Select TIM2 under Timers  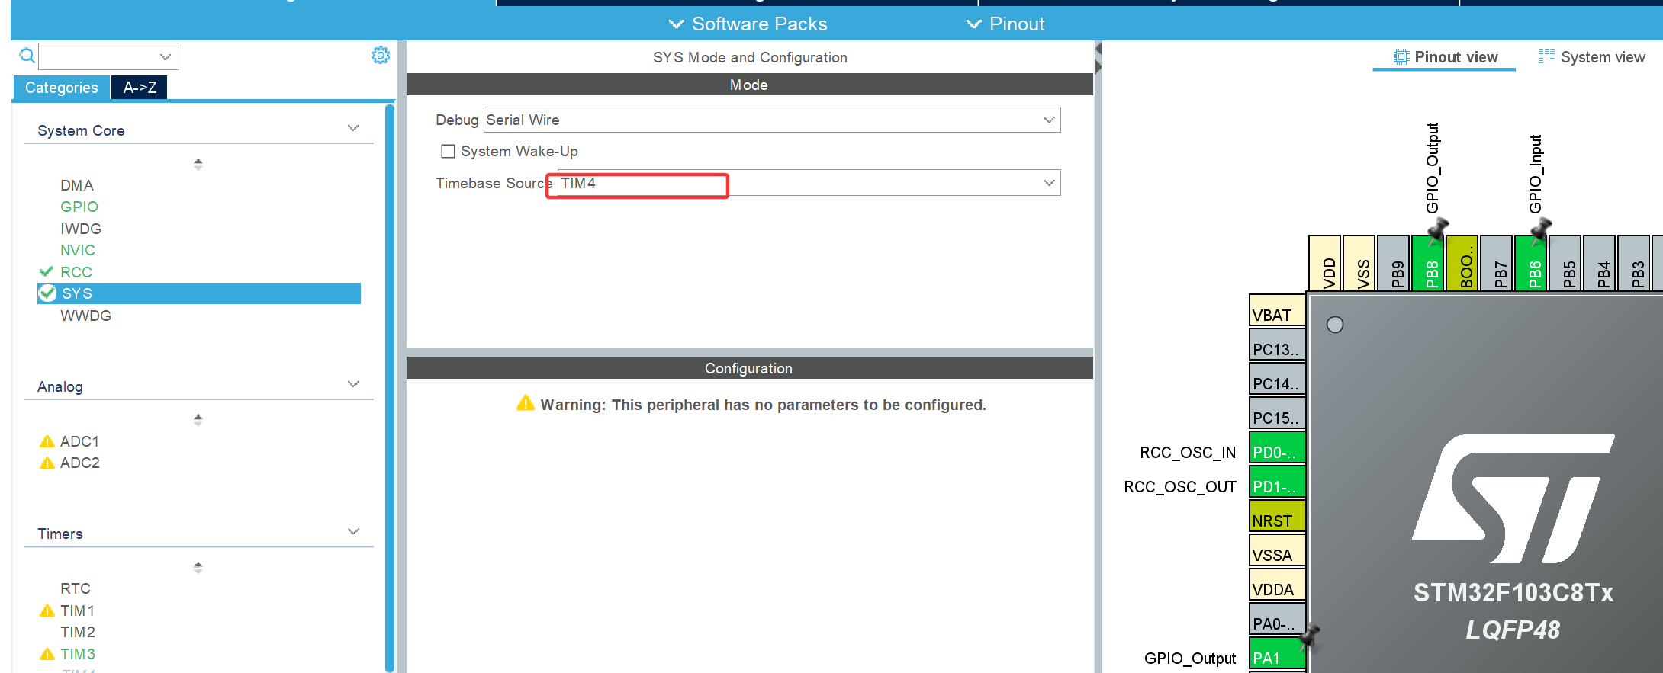78,632
